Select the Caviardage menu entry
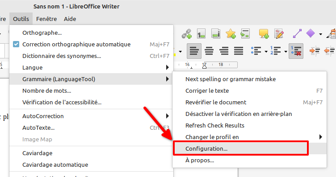This screenshot has height=177, width=336. (91, 153)
